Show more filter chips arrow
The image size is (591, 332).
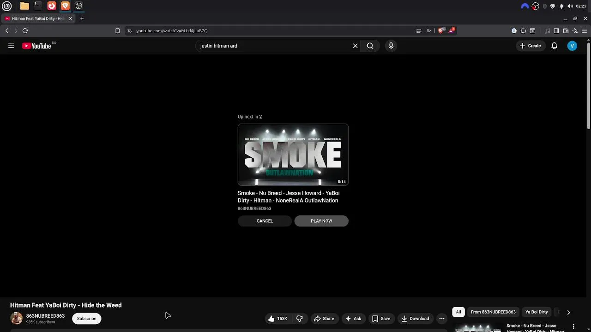[x=568, y=312]
